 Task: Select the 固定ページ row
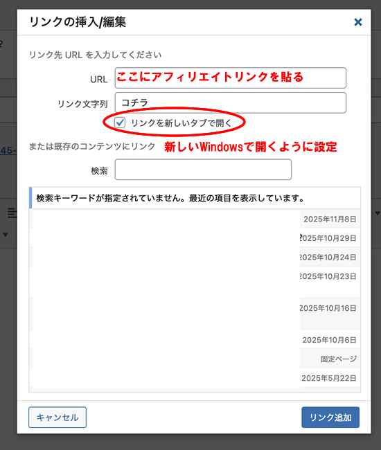coord(195,359)
